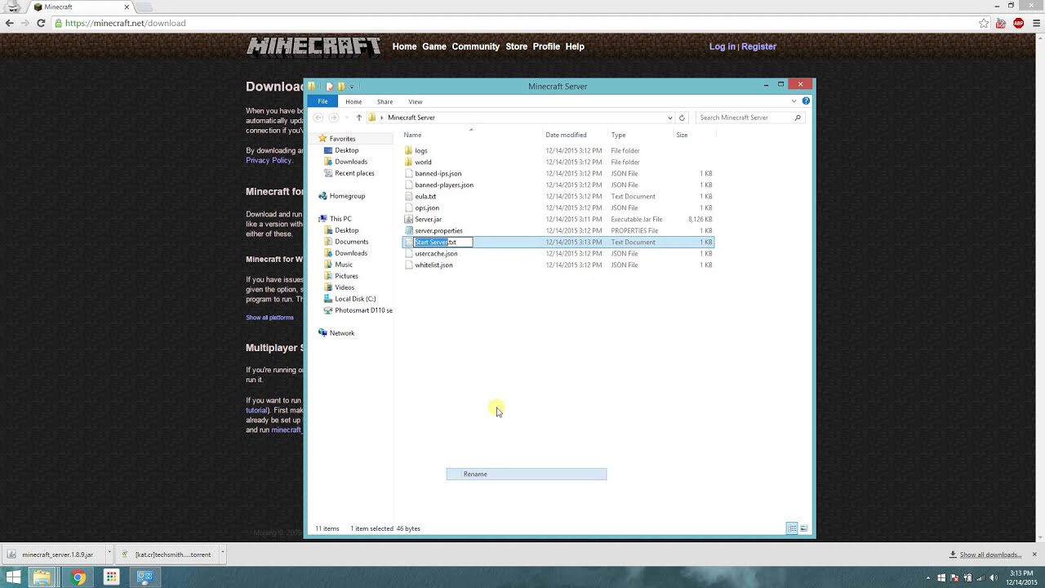Open Game menu on Minecraft site

pyautogui.click(x=434, y=47)
